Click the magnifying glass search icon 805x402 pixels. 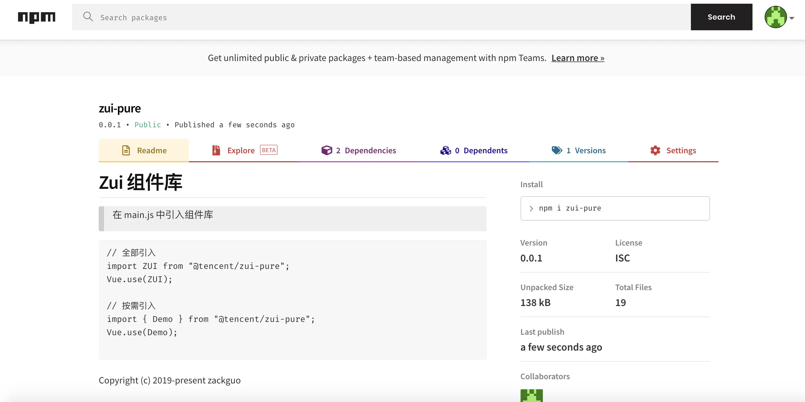click(x=88, y=16)
